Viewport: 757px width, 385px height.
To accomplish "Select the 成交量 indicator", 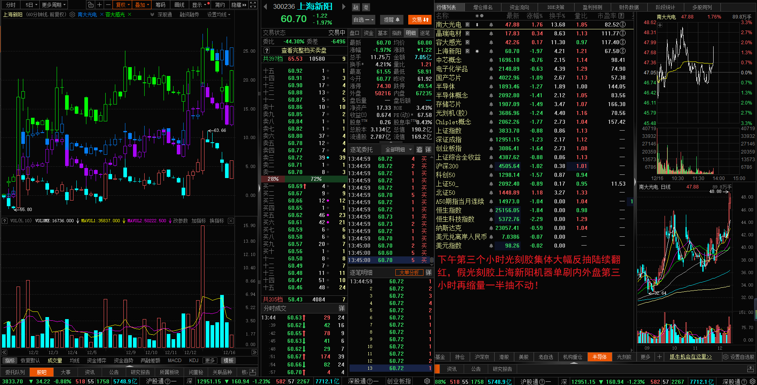I will point(55,360).
